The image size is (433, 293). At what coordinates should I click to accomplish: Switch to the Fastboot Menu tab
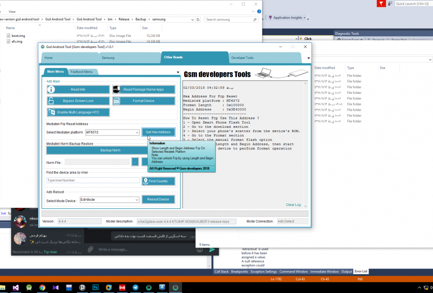point(82,72)
